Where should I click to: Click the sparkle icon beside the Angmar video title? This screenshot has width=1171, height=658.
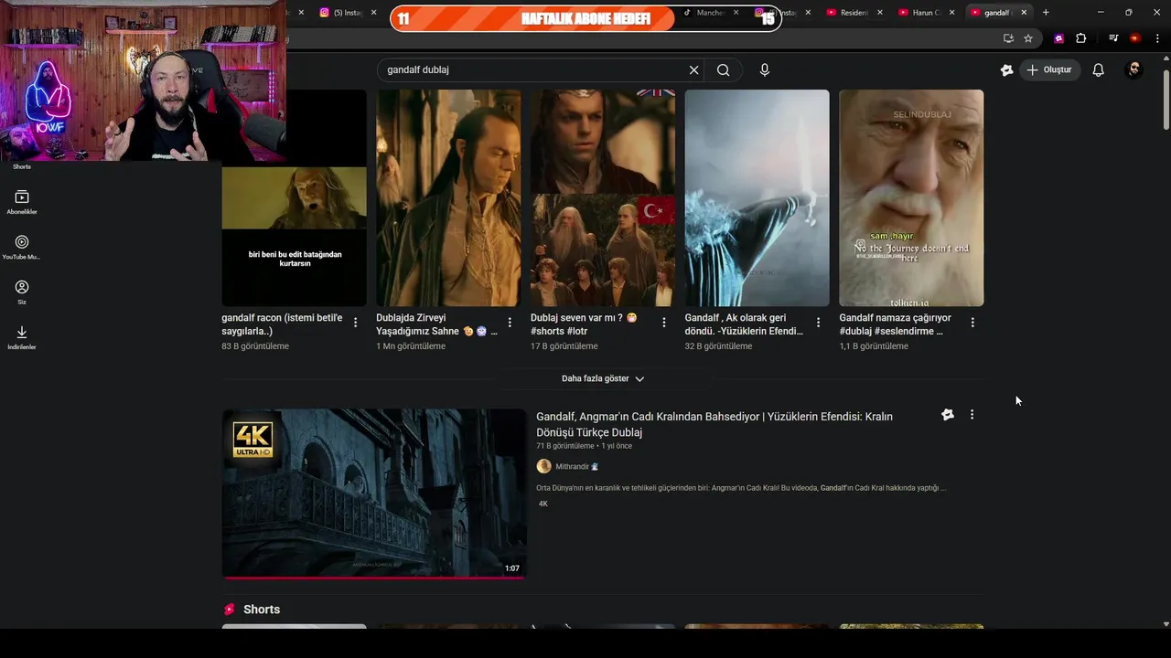[948, 415]
